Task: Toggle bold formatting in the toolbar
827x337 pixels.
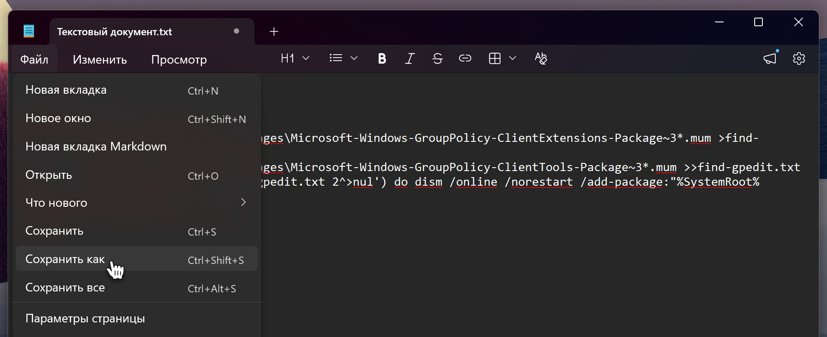Action: tap(382, 58)
